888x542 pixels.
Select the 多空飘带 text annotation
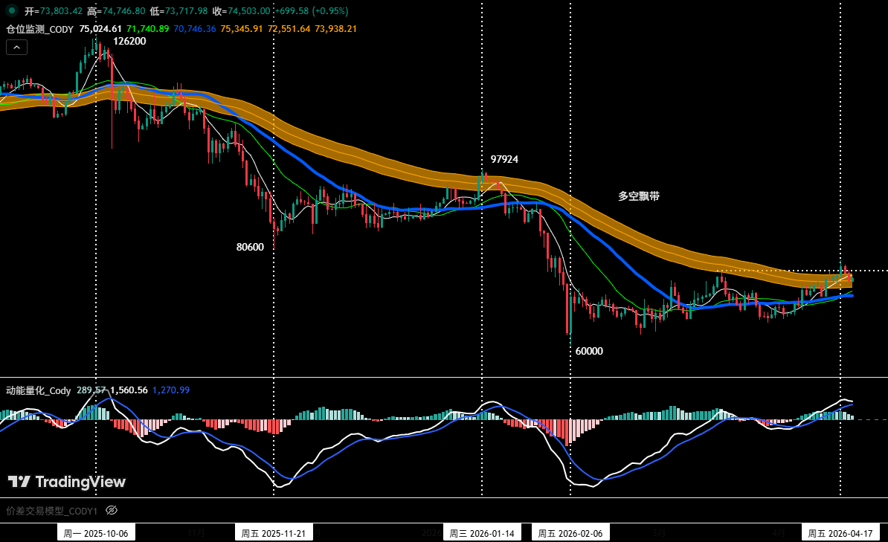pyautogui.click(x=637, y=196)
